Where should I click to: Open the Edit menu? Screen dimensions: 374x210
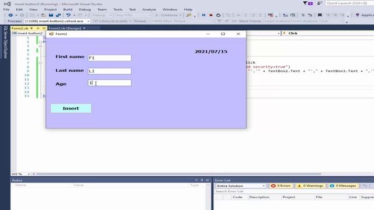click(x=19, y=9)
